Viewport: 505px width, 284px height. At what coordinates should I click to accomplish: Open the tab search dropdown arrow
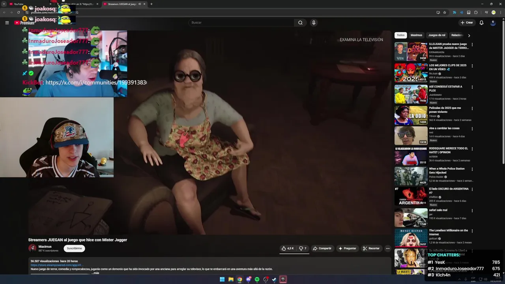click(x=4, y=4)
